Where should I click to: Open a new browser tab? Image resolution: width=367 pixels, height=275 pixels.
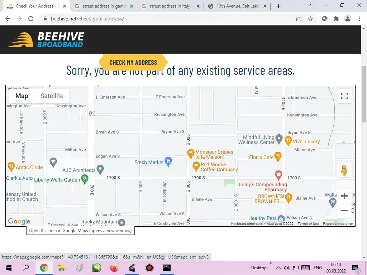tap(278, 6)
